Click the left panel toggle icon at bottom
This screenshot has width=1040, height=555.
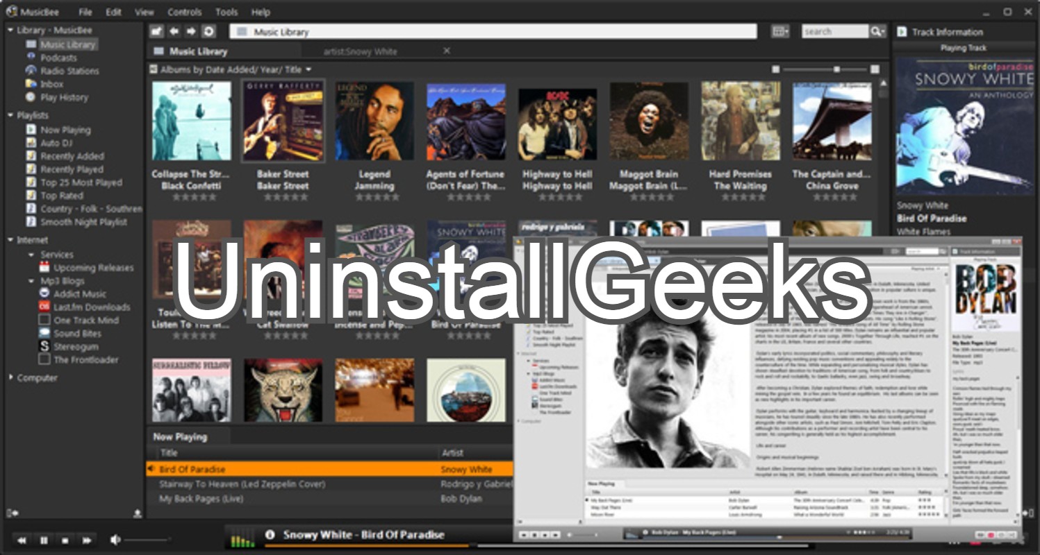point(12,513)
